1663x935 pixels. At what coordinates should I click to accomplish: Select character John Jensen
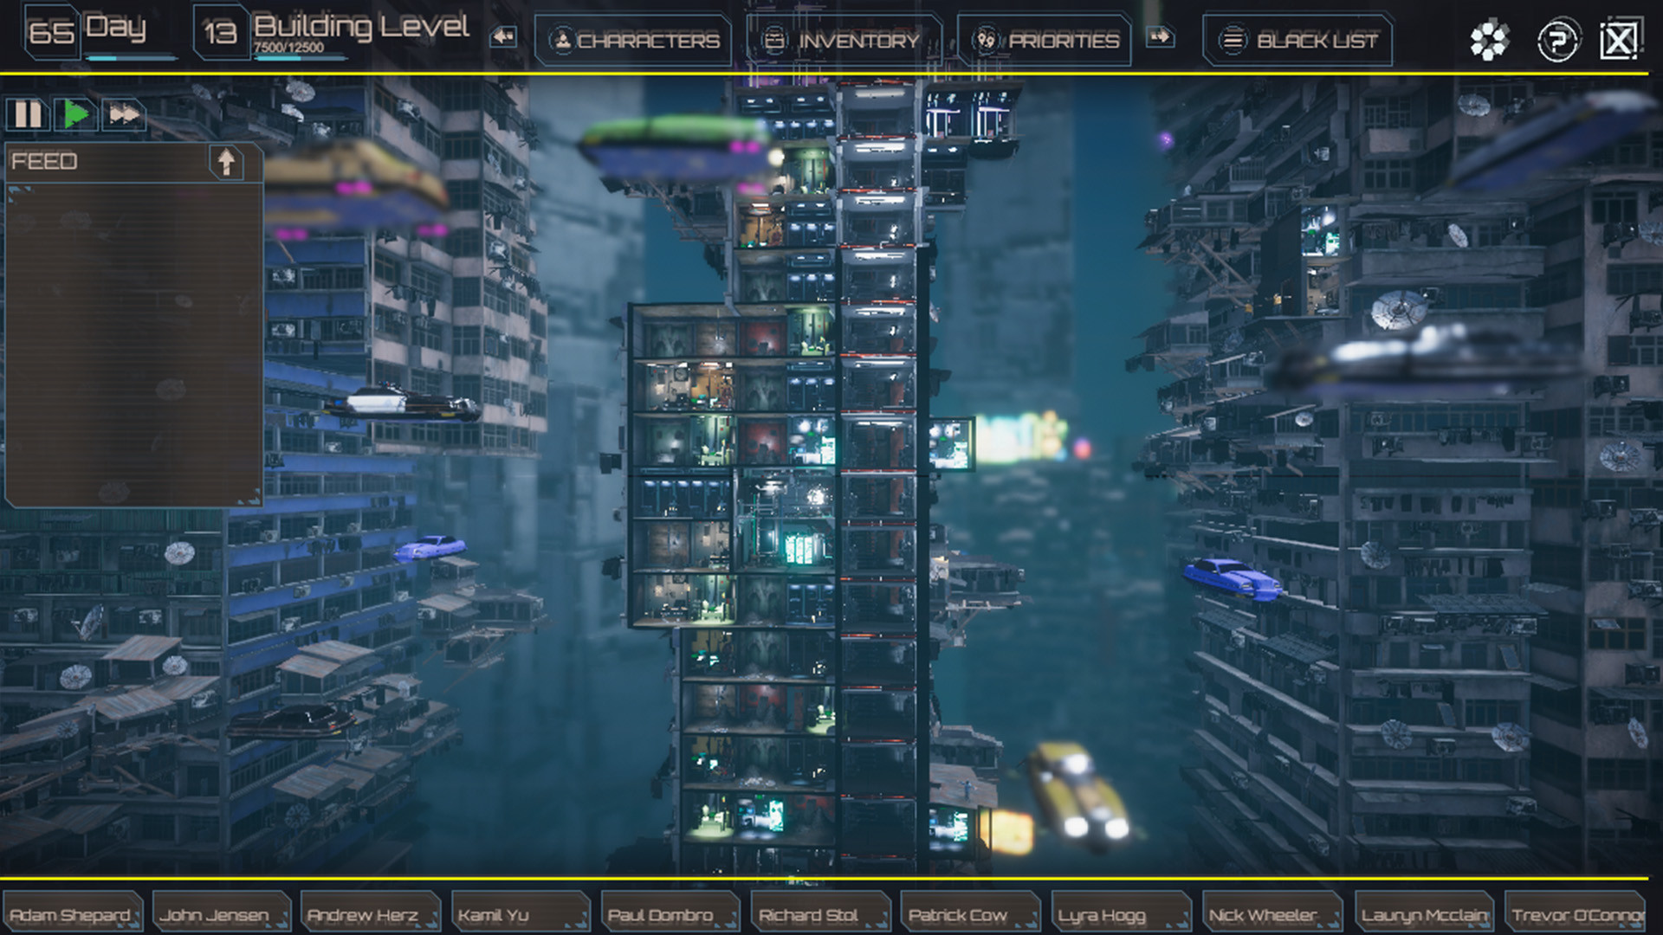[215, 914]
